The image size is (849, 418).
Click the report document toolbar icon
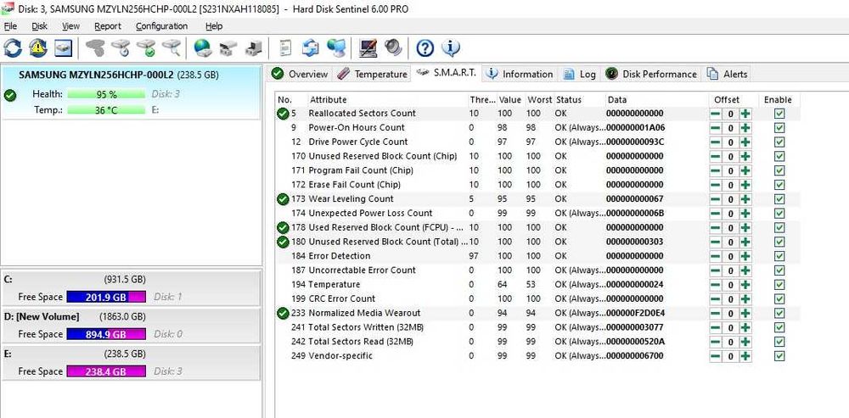284,48
